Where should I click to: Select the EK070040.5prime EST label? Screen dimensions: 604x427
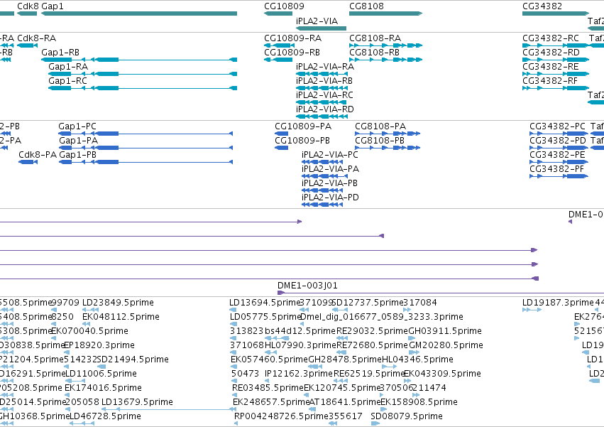(89, 331)
